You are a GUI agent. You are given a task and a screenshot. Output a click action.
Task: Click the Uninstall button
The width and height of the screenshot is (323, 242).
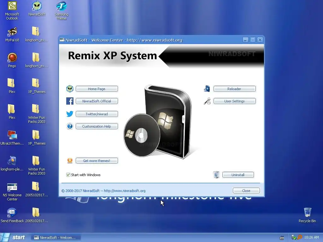(x=238, y=175)
